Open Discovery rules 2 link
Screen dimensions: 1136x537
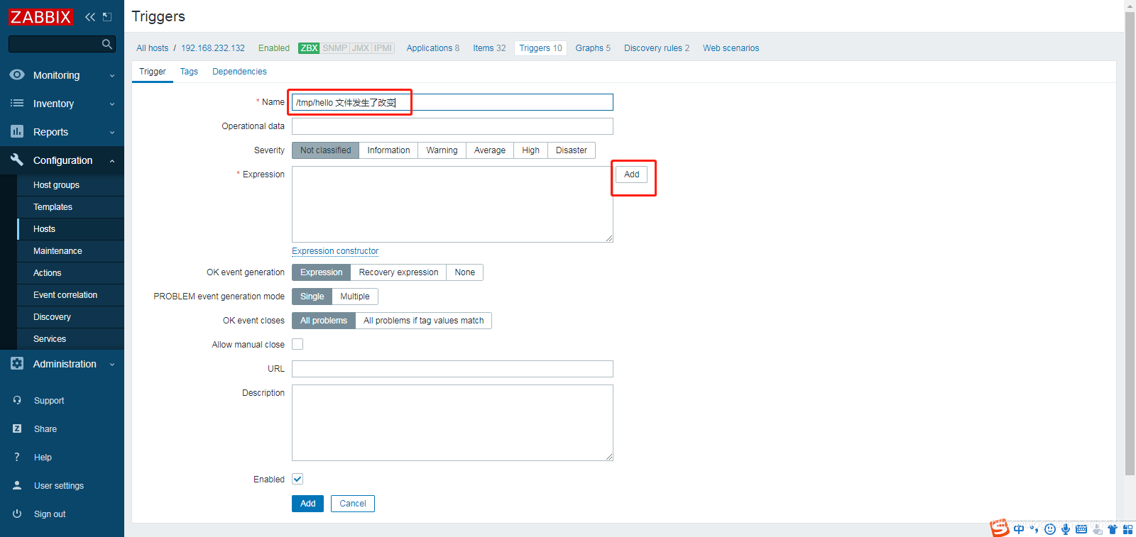click(657, 48)
